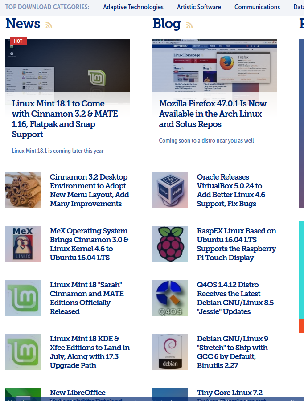Open RaspEX Linux Raspberry Pi article
304x401 pixels.
pos(236,244)
